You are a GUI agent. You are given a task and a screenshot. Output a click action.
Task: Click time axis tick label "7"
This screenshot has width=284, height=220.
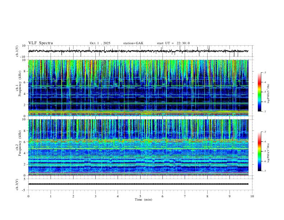click(x=185, y=196)
